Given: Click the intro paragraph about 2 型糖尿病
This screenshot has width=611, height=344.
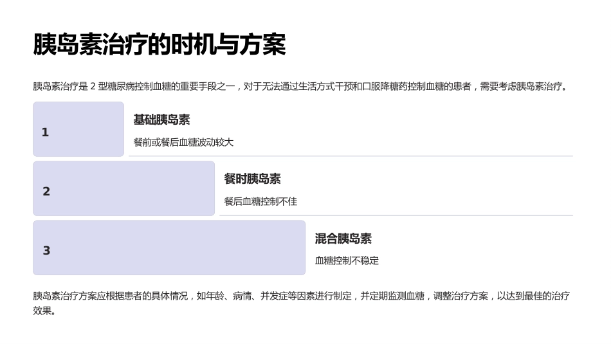Looking at the screenshot, I should (x=300, y=86).
